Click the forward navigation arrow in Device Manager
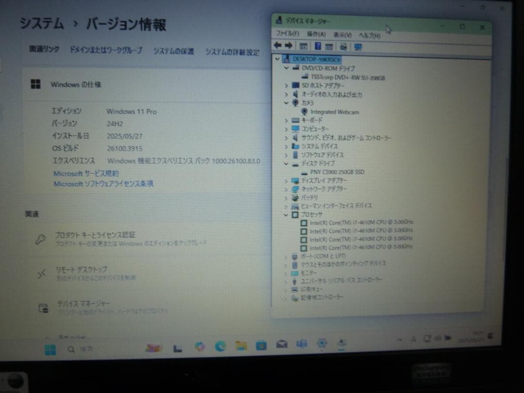Screen dimensions: 524x393 coord(289,45)
